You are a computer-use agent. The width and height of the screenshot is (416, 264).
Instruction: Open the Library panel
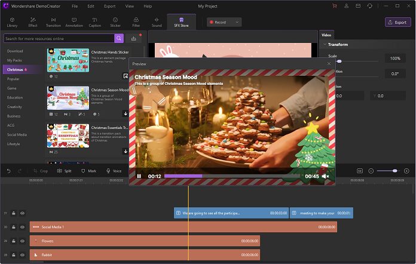pos(12,22)
